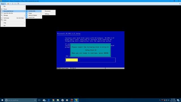
Task: Click the red circular recorder taskbar icon
Action: click(x=72, y=100)
